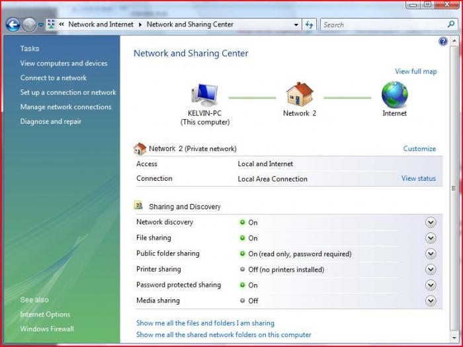
Task: Click the green On indicator for File sharing
Action: [243, 238]
